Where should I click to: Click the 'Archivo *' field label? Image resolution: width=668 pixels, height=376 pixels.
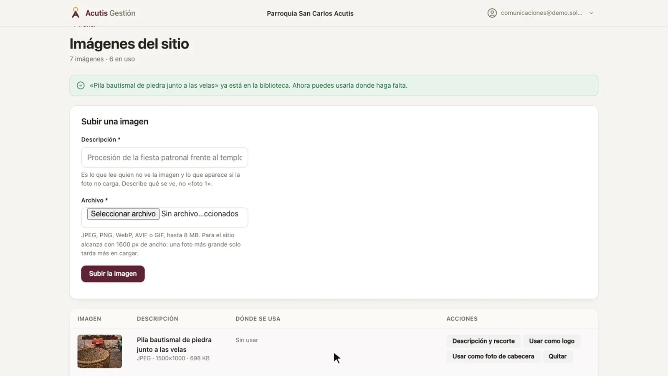click(x=94, y=201)
